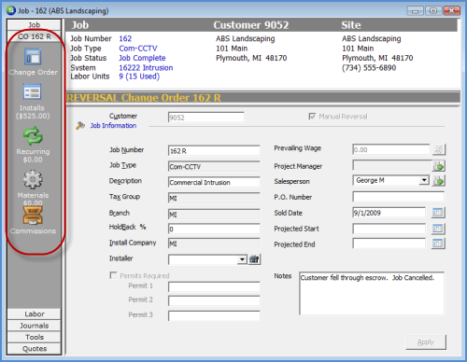
Task: Open the Tools sidebar section
Action: pos(35,337)
